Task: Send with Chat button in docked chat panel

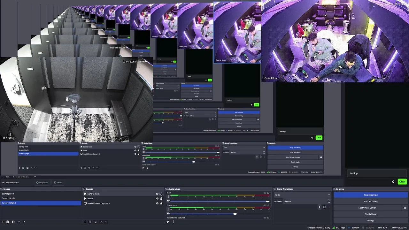Action: pyautogui.click(x=402, y=181)
